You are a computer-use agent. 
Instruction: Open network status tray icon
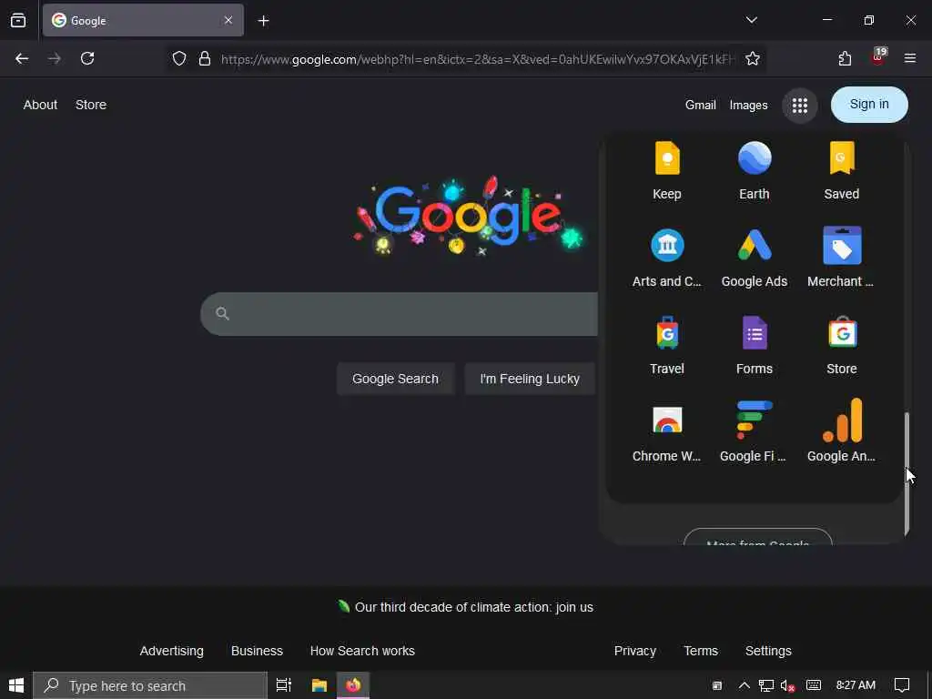pos(766,685)
